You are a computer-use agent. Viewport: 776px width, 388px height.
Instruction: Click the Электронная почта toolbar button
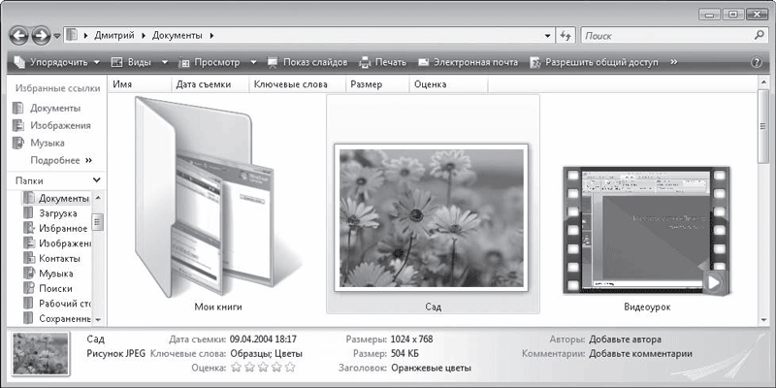468,62
